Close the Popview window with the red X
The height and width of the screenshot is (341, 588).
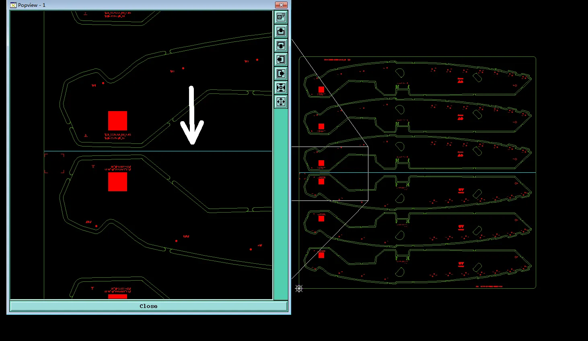(281, 5)
